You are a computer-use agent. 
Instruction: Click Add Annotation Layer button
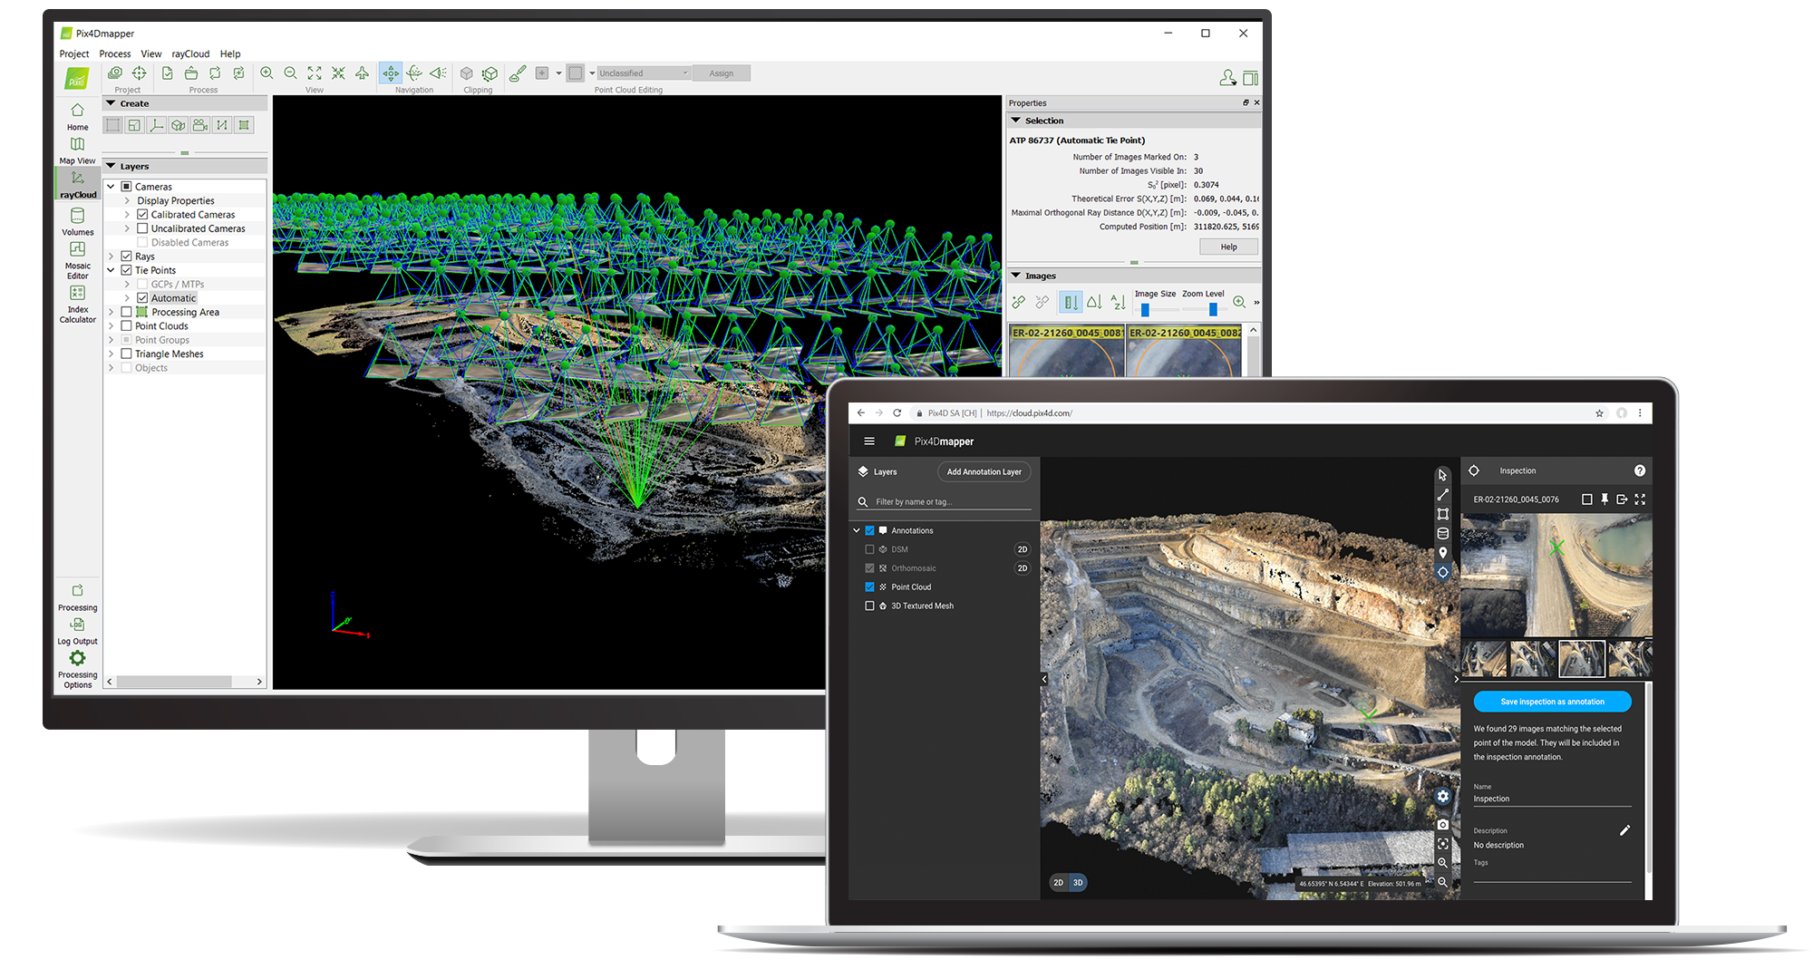pos(984,471)
